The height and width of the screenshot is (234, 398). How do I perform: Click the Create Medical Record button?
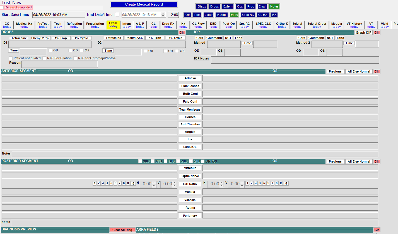[x=144, y=4]
